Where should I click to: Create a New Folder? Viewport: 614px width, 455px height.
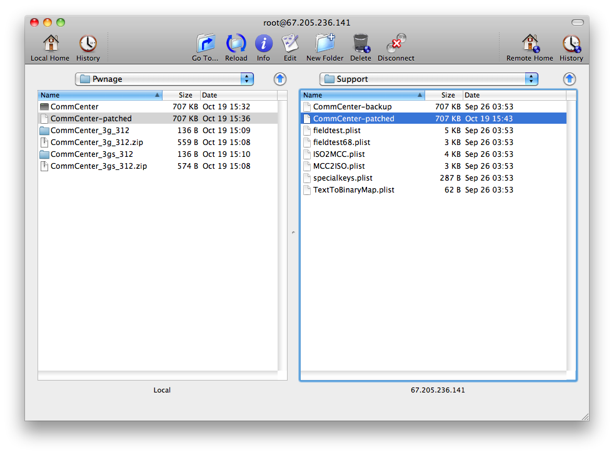tap(325, 44)
